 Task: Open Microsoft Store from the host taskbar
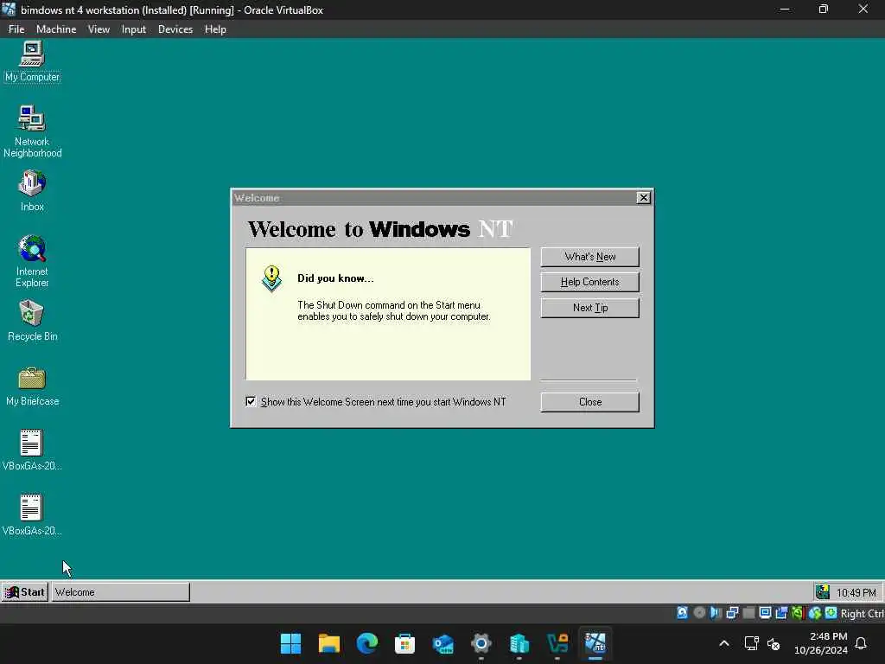(x=404, y=643)
